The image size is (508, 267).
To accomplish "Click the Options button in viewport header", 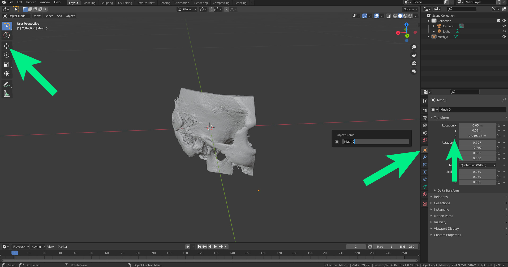I will [x=410, y=9].
